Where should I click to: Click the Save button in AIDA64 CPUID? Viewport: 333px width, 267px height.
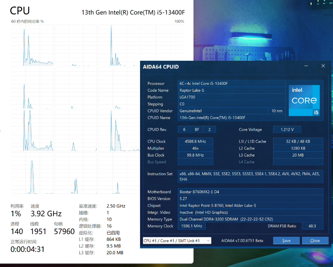click(x=286, y=240)
